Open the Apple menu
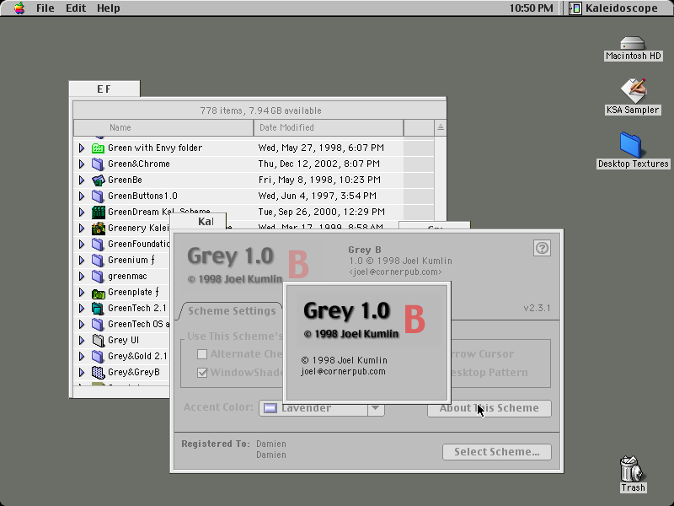 pyautogui.click(x=19, y=8)
